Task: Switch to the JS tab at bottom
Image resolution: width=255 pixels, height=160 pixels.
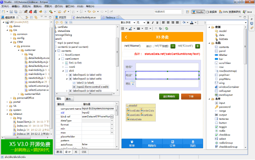Action: 76,152
